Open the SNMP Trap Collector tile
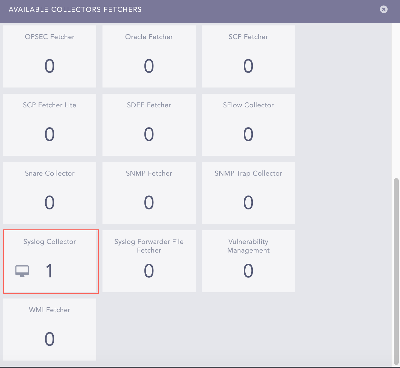The image size is (400, 368). (x=248, y=193)
